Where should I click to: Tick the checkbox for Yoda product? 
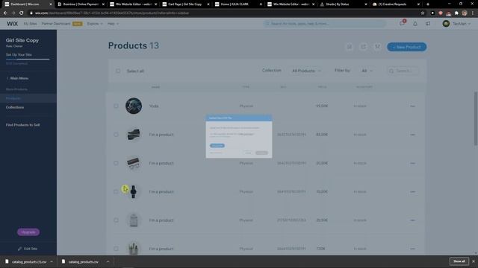tap(116, 106)
